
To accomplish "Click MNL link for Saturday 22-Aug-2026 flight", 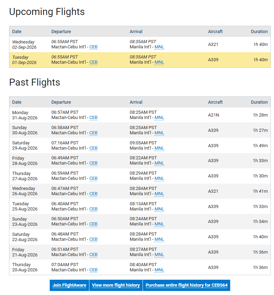I will pos(159,239).
